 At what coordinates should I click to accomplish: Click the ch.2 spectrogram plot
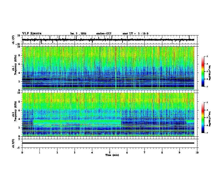(x=108, y=115)
